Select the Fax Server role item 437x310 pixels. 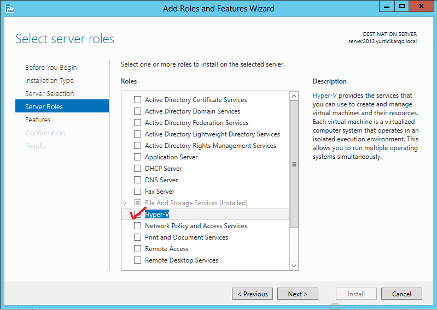point(160,192)
